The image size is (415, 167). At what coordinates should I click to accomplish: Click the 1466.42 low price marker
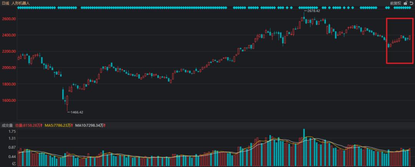point(76,112)
